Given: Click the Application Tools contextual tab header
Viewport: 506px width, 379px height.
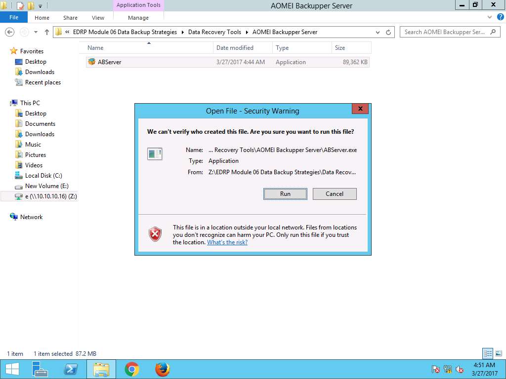Looking at the screenshot, I should [138, 5].
